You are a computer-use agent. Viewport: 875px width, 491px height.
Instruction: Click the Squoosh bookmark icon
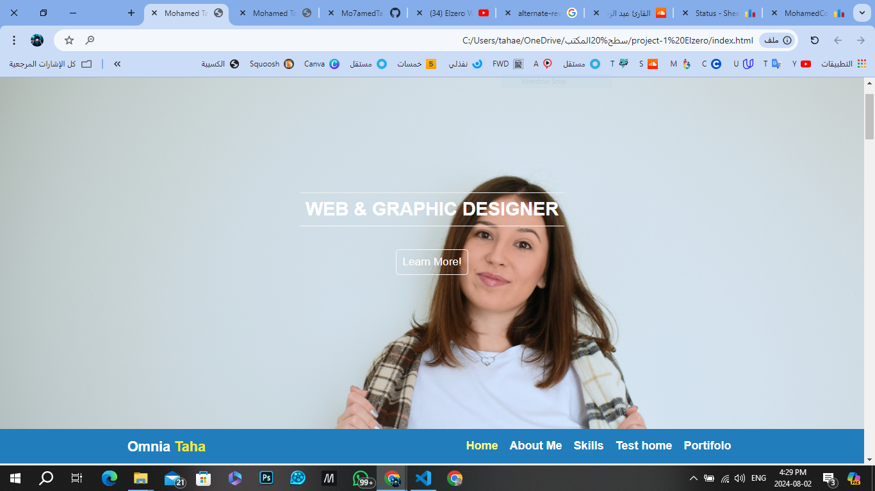point(289,64)
